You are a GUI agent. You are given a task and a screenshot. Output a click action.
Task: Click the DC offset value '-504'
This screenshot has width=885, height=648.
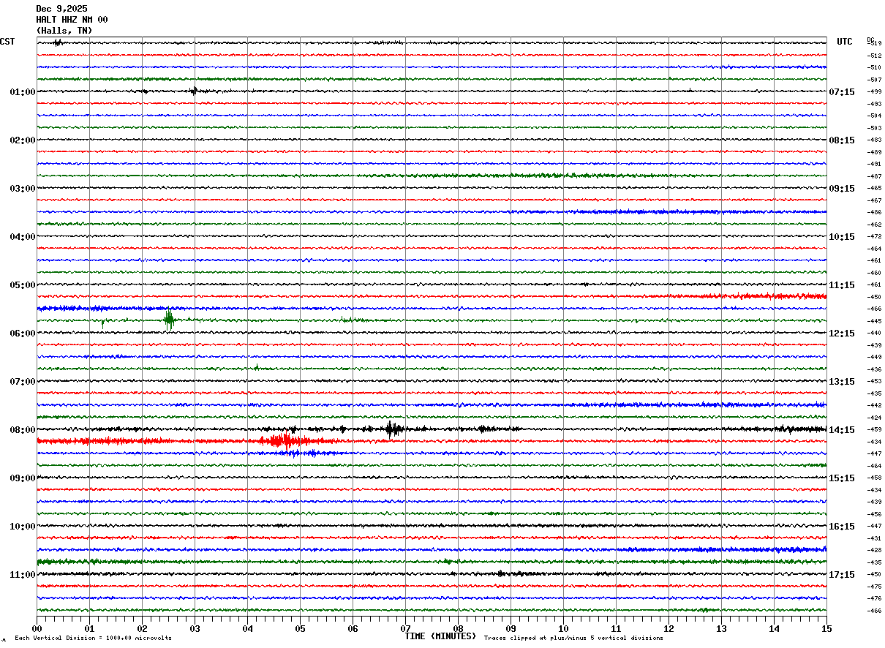[874, 116]
